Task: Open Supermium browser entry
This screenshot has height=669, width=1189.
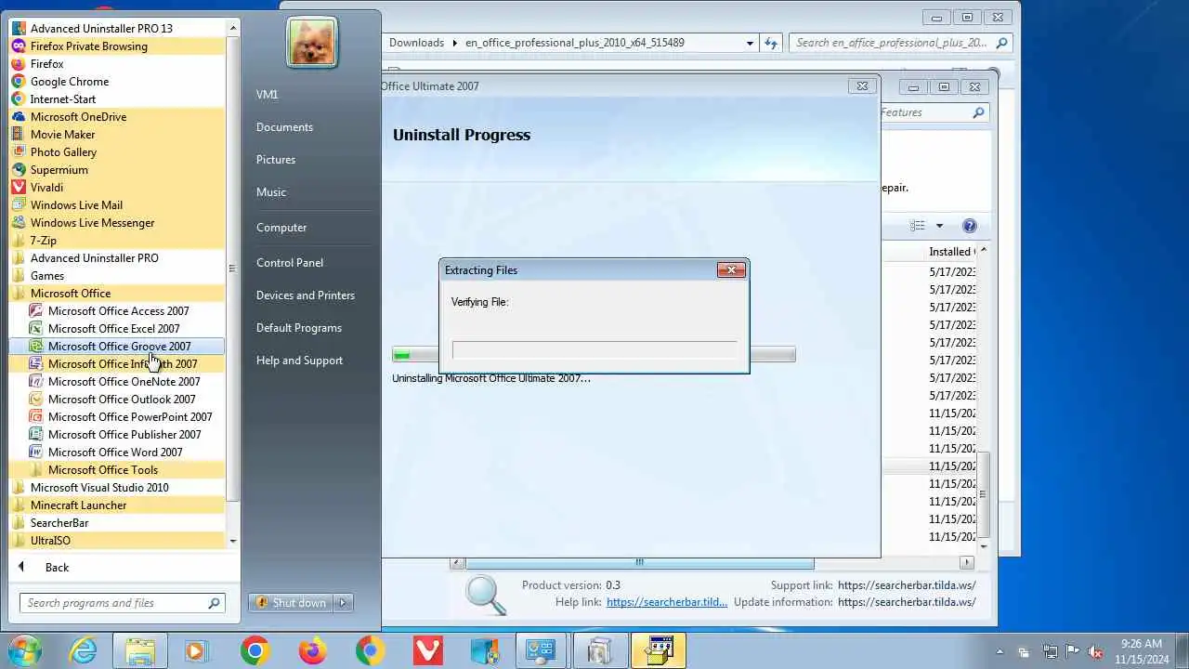Action: (x=117, y=169)
